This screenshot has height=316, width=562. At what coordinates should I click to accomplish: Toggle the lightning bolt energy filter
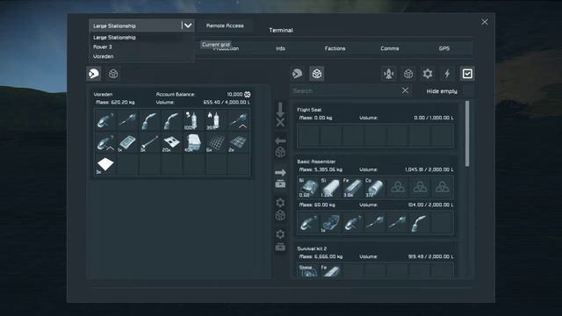[x=447, y=74]
